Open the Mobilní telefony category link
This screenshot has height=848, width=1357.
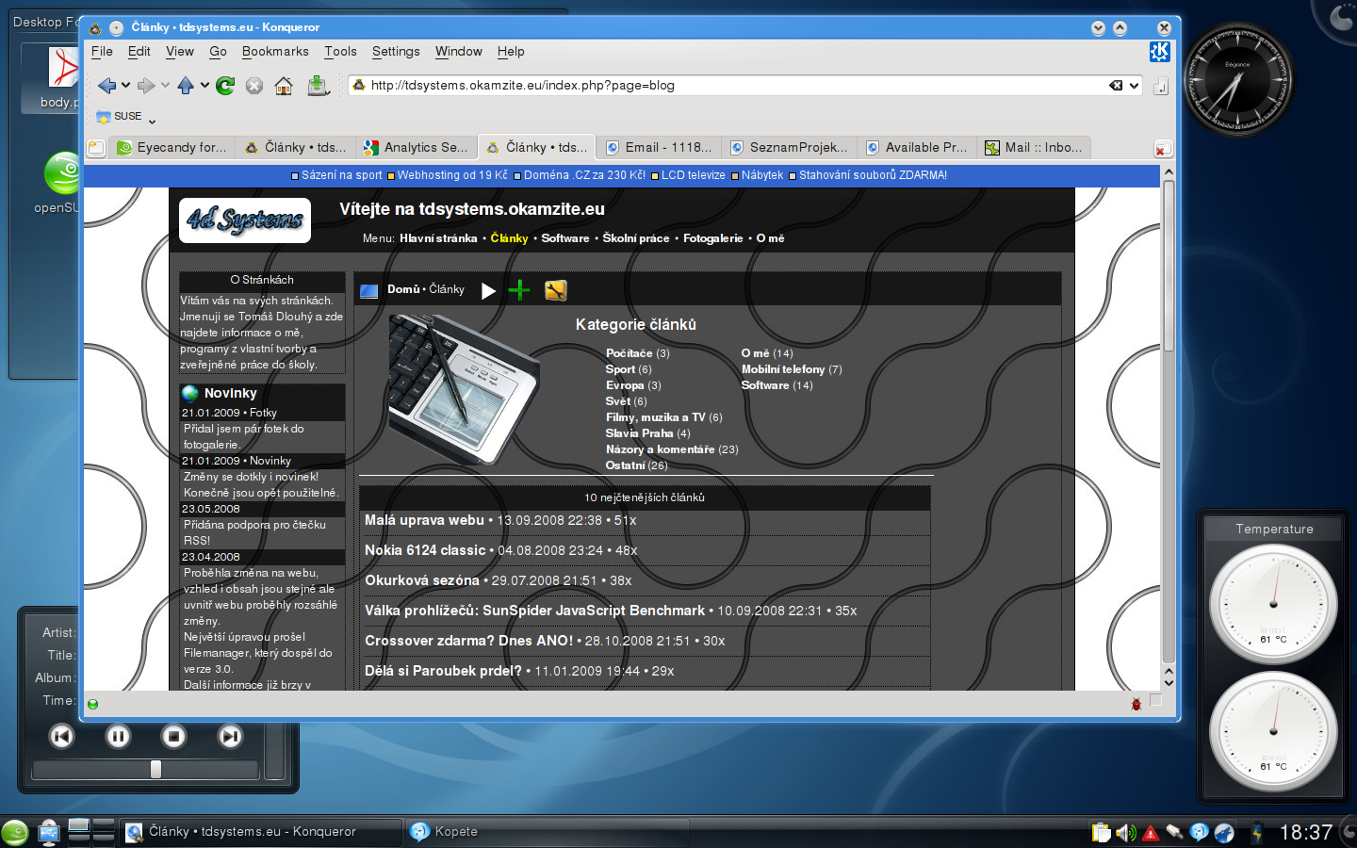point(783,369)
